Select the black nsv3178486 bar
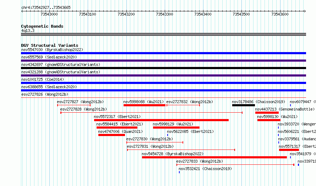 [x=244, y=105]
